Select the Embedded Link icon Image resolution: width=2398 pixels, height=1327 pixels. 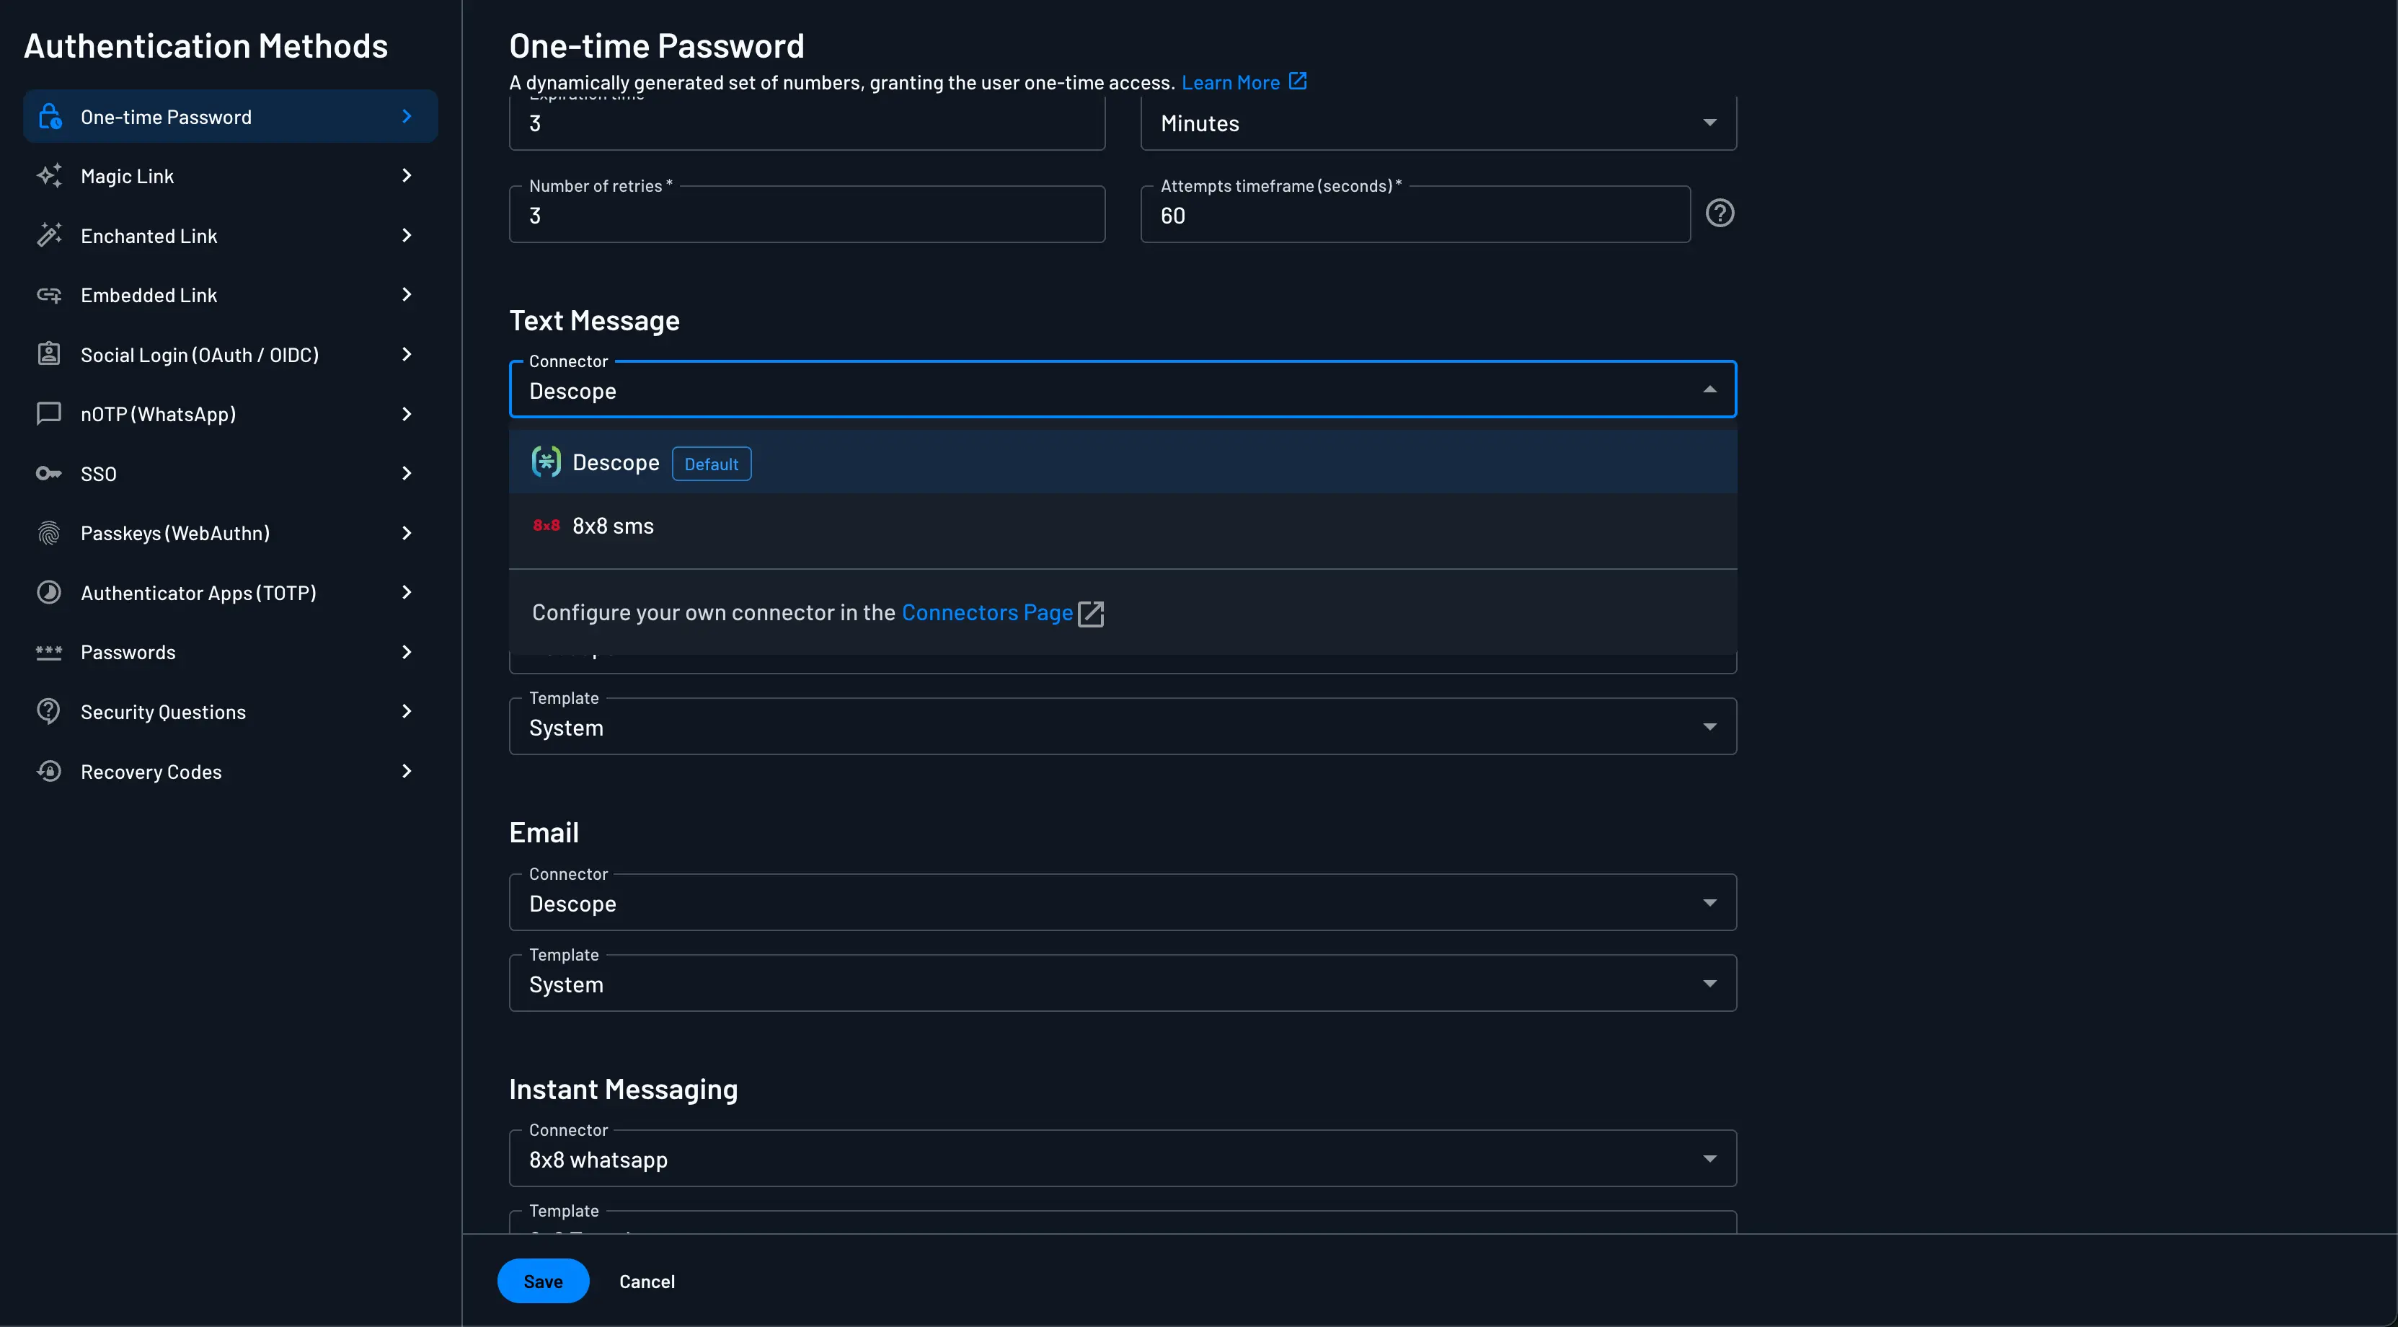click(49, 294)
